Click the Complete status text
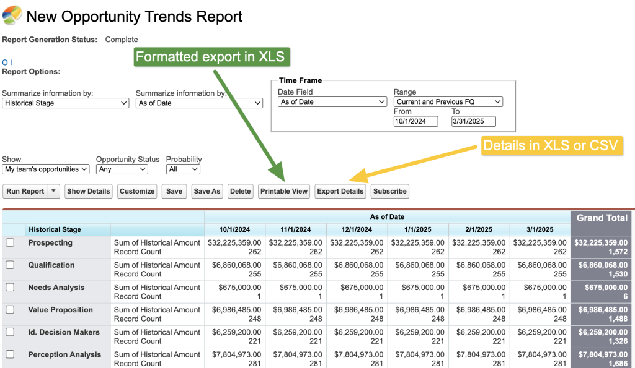This screenshot has height=368, width=635. [122, 40]
